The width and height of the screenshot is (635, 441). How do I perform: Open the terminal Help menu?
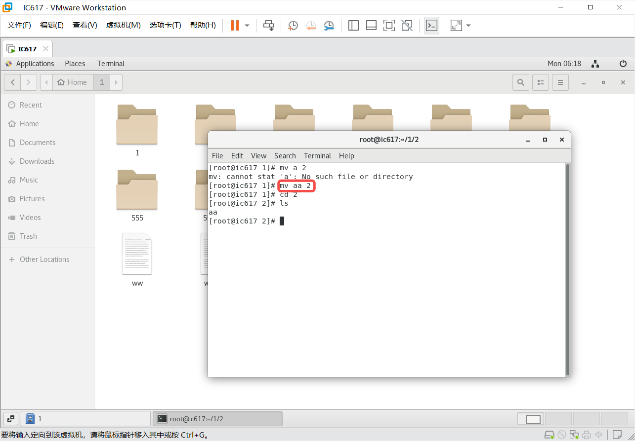click(346, 156)
